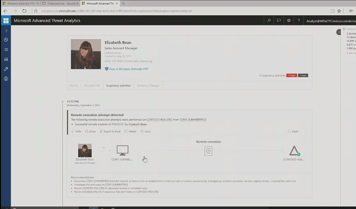Switch to the About tab
Image resolution: width=356 pixels, height=209 pixels.
[x=74, y=85]
